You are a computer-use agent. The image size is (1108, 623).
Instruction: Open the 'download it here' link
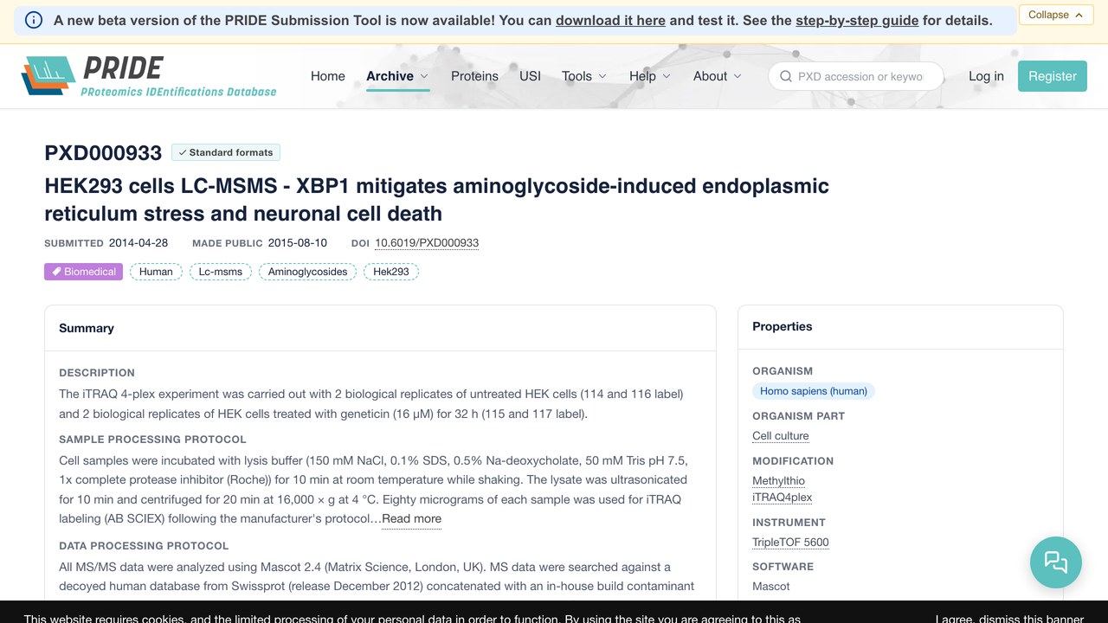[x=610, y=20]
